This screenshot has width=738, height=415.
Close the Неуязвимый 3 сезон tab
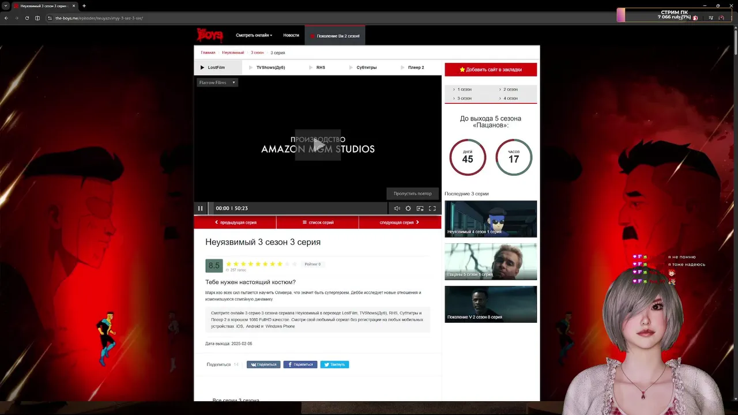[74, 6]
